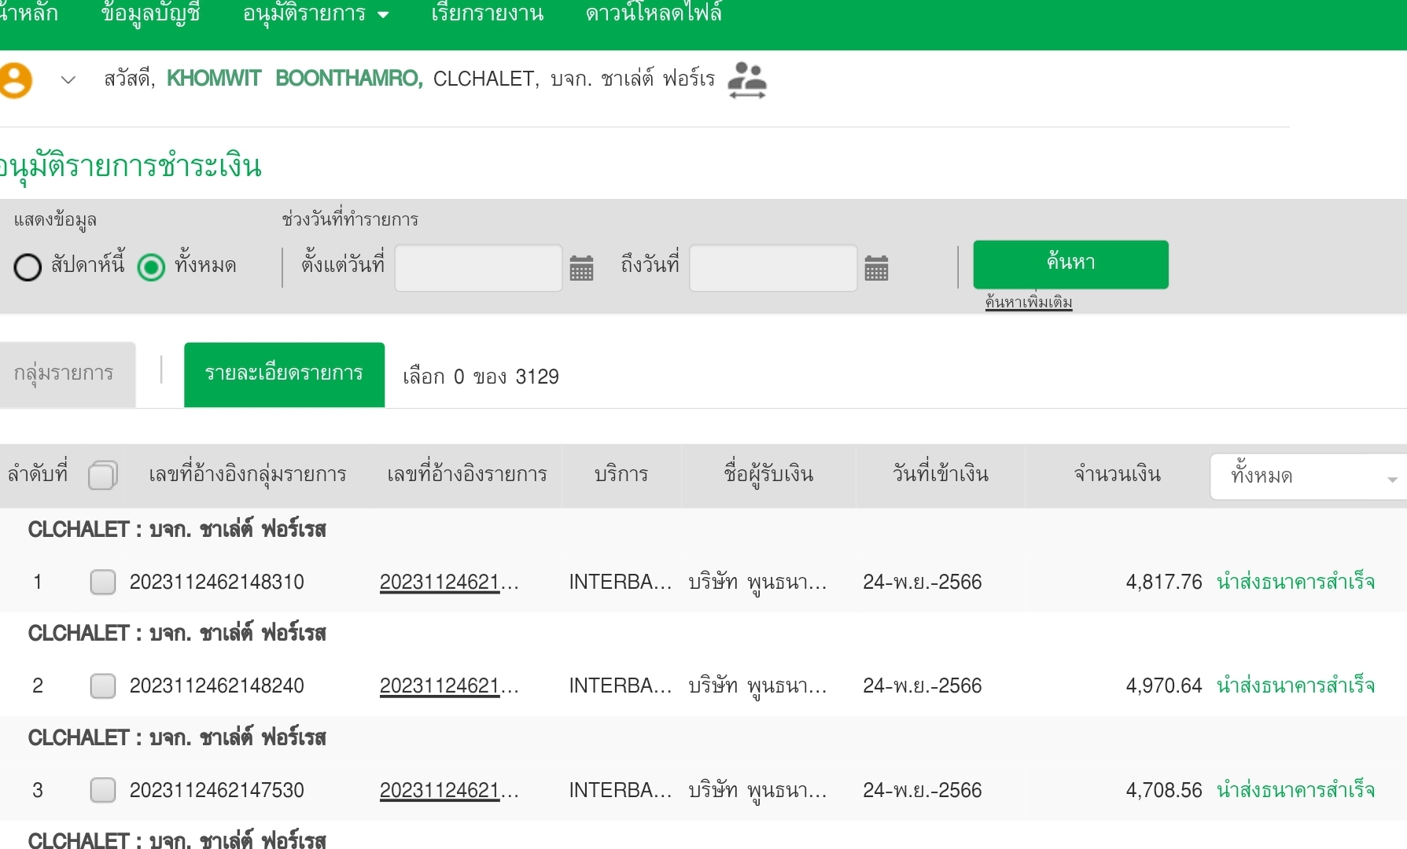Viewport: 1407px width, 849px height.
Task: Open the ทั้งหมด status filter dropdown
Action: (1309, 476)
